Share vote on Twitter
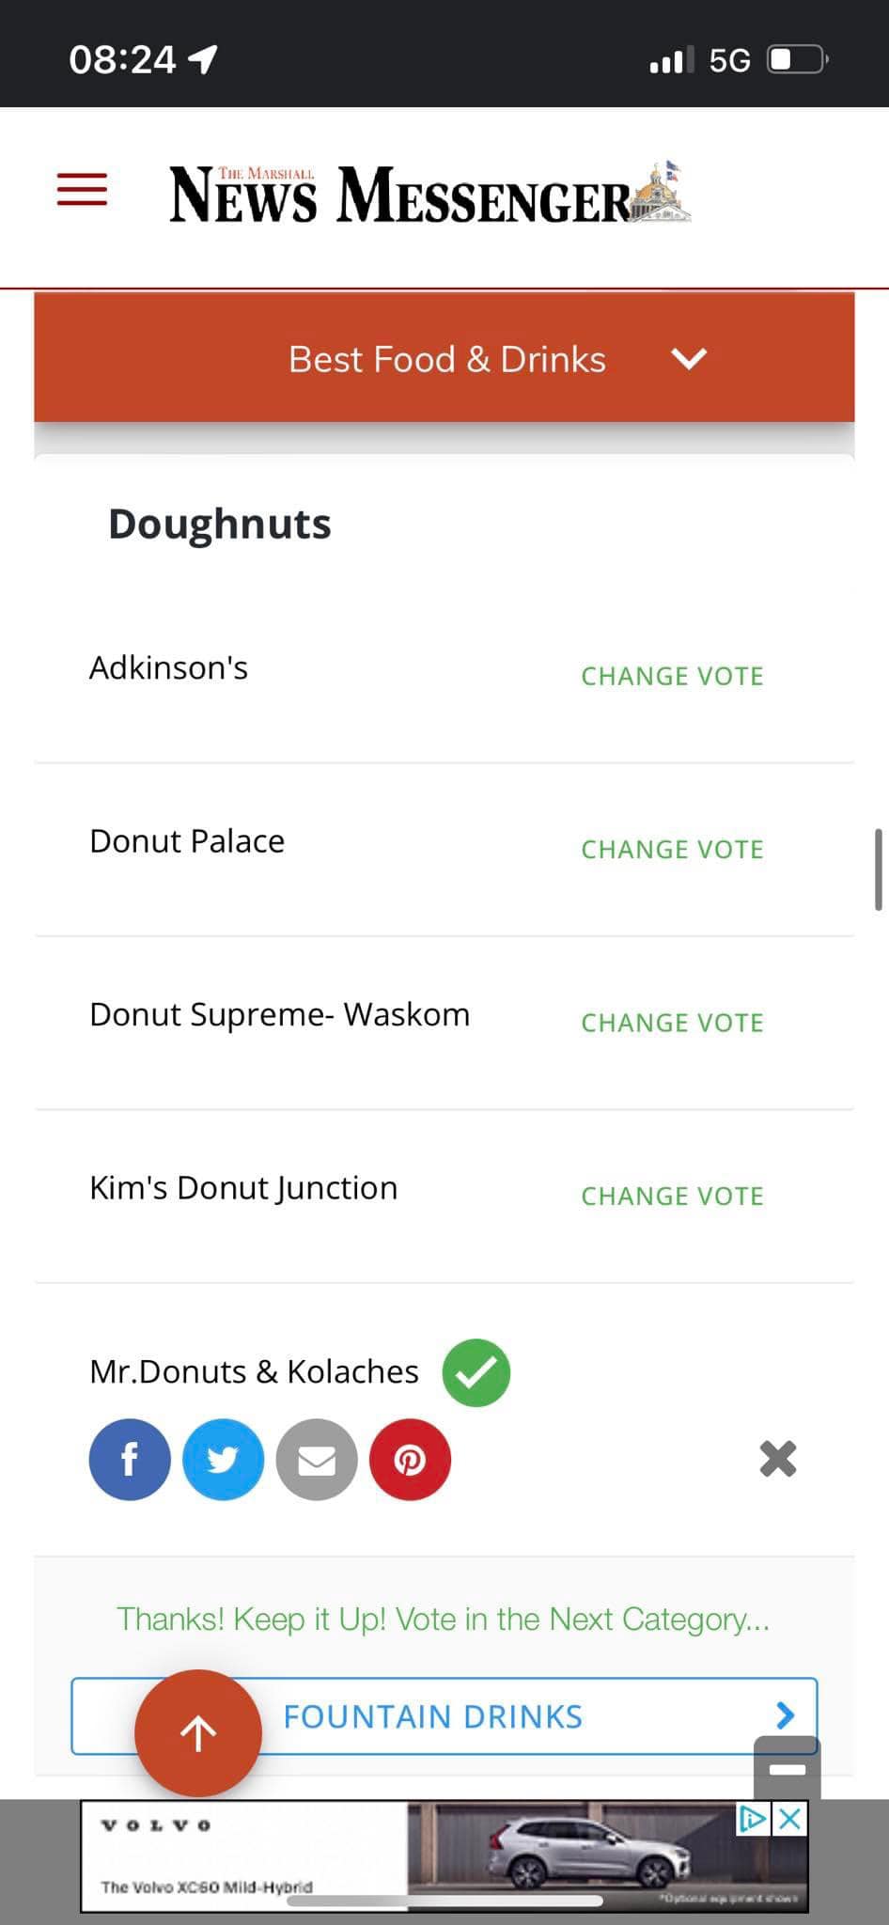 click(223, 1459)
